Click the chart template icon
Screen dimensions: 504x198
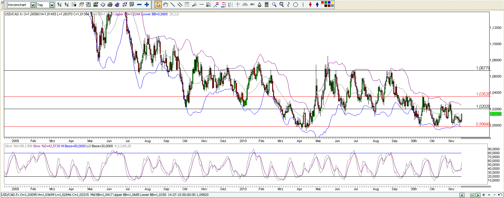tap(88, 5)
